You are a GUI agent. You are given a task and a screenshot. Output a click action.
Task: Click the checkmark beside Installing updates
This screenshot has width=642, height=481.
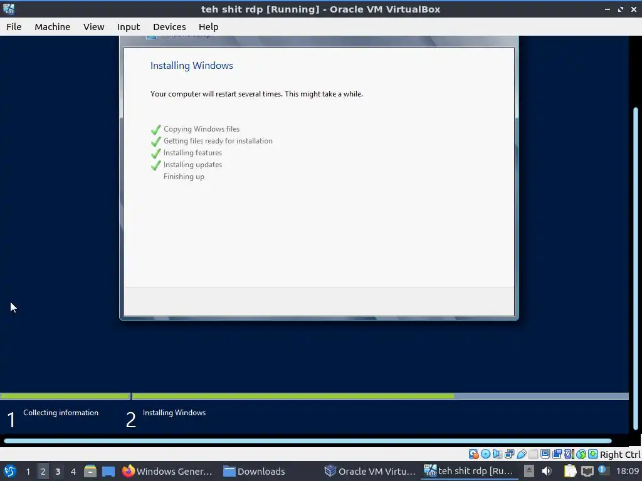tap(155, 165)
